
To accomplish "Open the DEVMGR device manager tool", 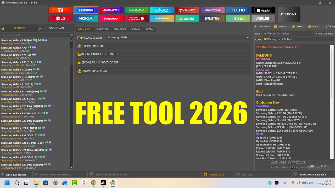I will click(x=280, y=27).
